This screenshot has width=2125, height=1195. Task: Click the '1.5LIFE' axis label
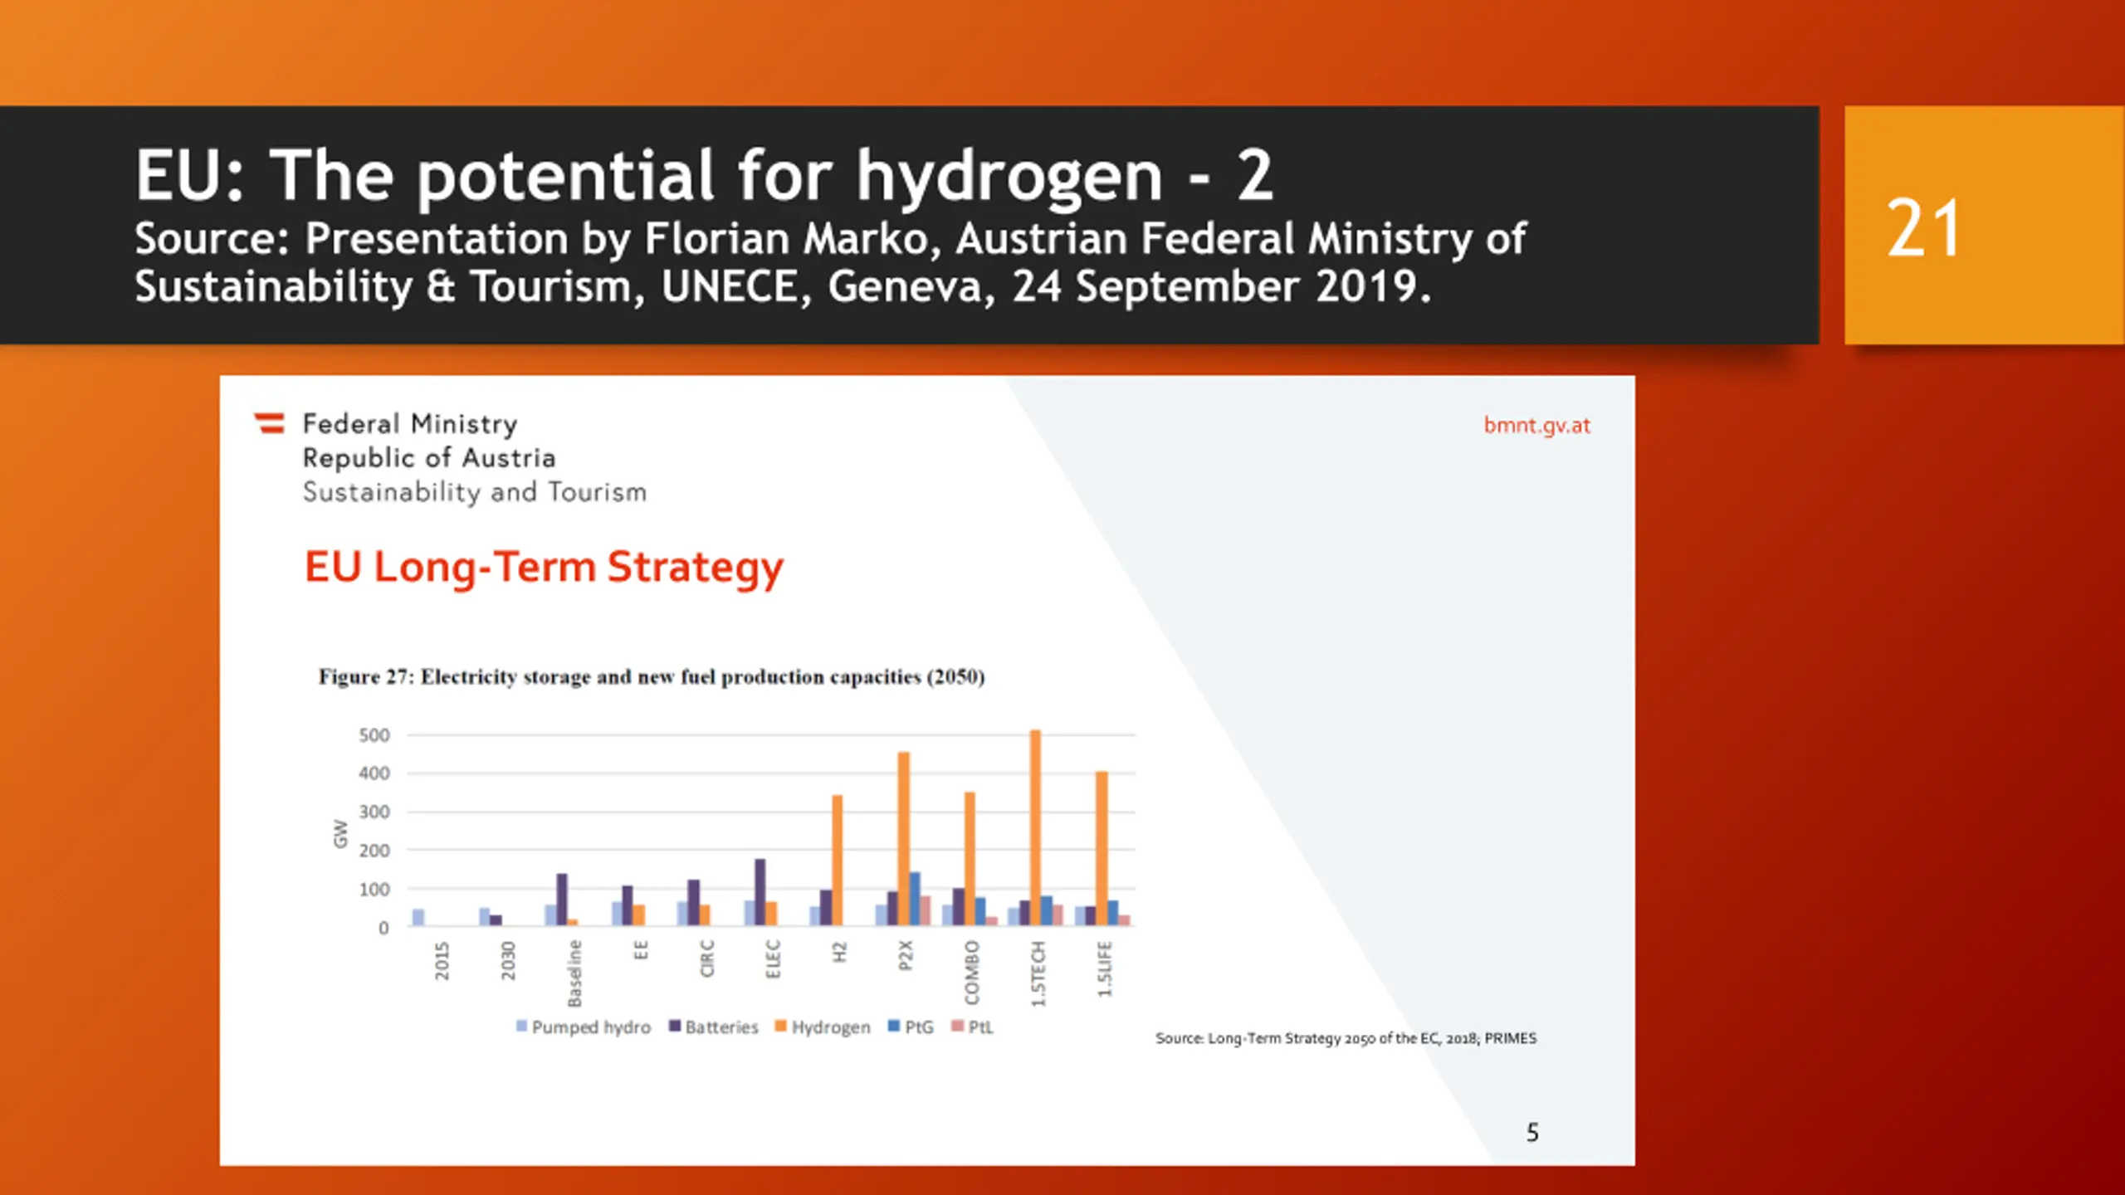1105,969
